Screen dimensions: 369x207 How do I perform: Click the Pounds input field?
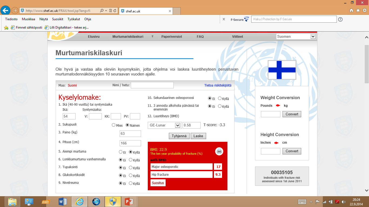pyautogui.click(x=271, y=114)
